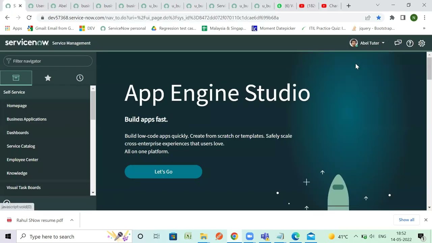Screen dimensions: 432x243
Task: Click the Windows taskbar search box
Action: click(x=74, y=237)
